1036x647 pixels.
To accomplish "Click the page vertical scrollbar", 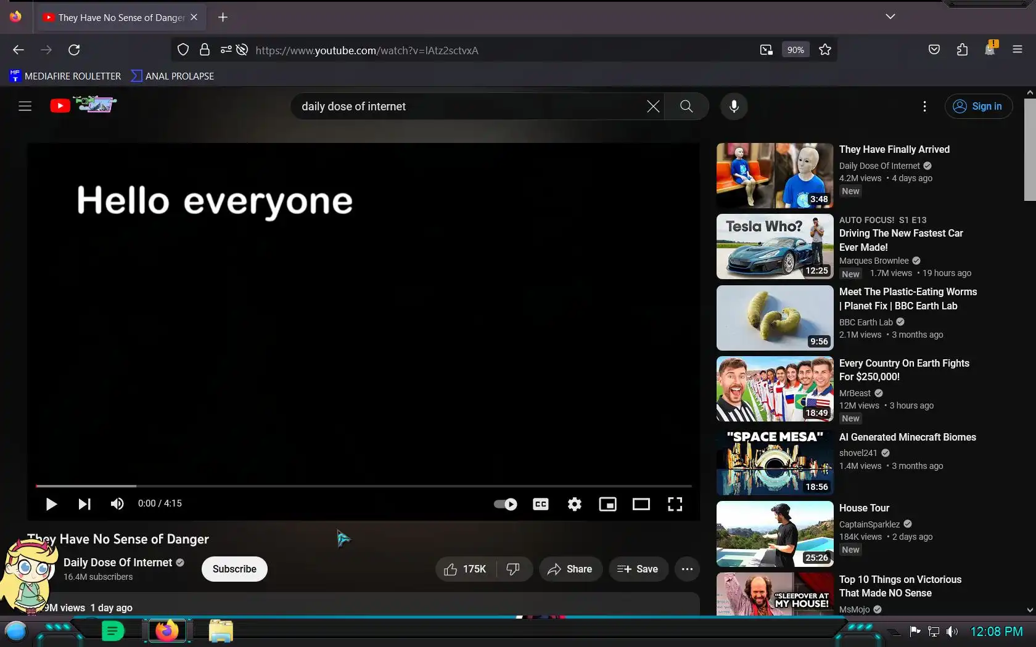I will click(x=1030, y=150).
